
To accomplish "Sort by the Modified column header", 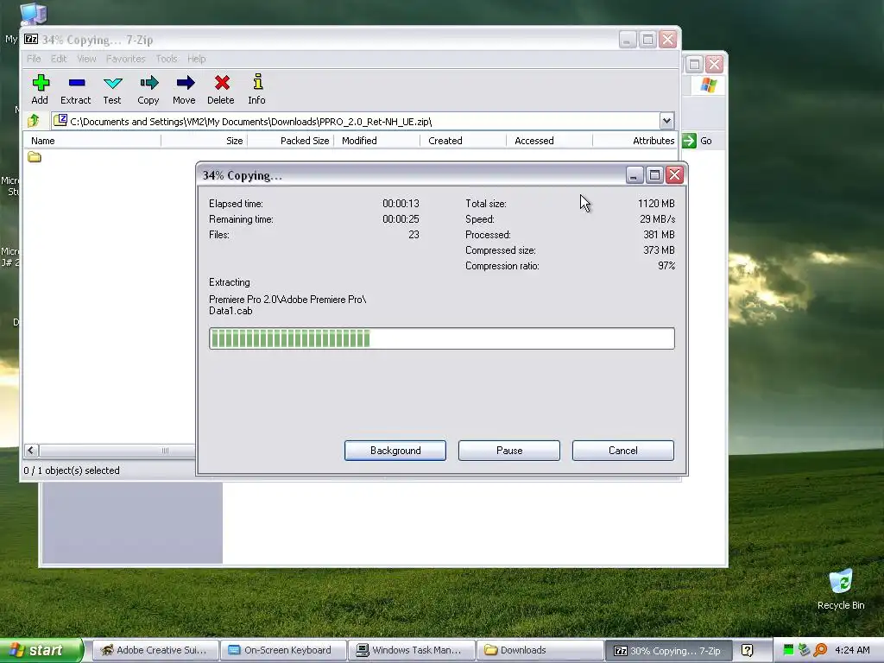I will tap(377, 141).
